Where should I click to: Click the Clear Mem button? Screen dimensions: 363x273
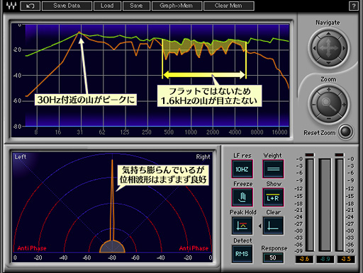point(229,6)
